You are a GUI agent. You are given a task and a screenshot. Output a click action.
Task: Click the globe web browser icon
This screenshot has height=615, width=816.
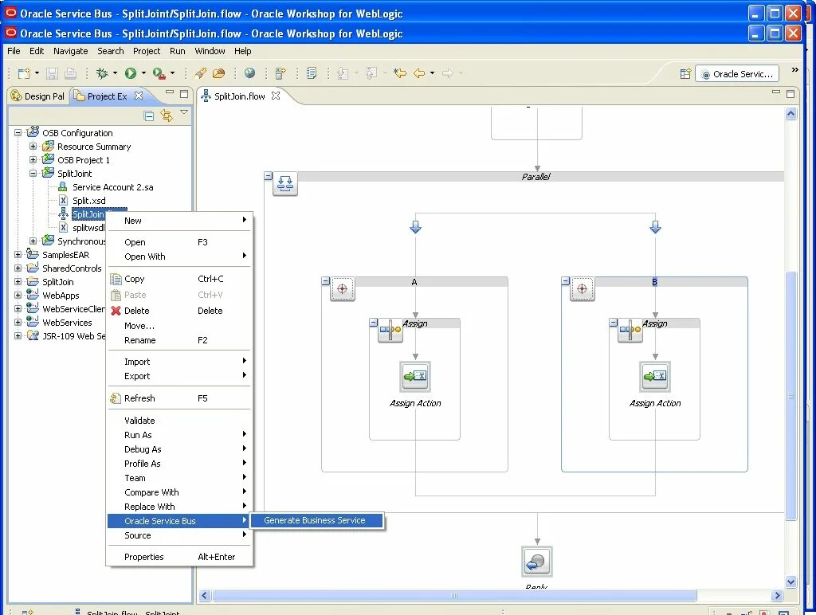249,73
